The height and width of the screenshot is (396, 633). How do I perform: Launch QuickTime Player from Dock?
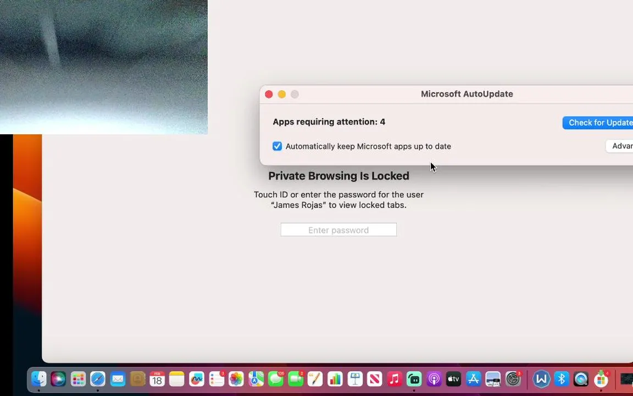pos(581,379)
